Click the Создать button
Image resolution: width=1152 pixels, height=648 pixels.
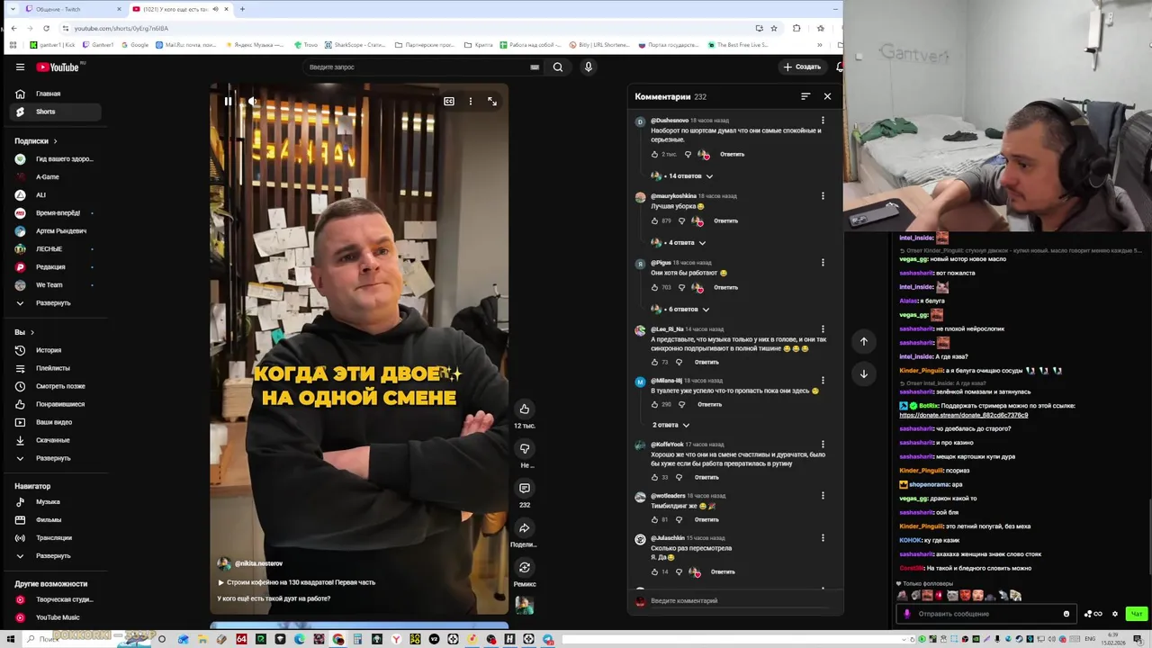point(802,67)
